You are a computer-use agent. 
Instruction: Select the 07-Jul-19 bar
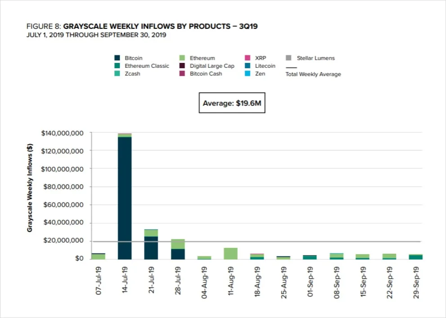[98, 256]
